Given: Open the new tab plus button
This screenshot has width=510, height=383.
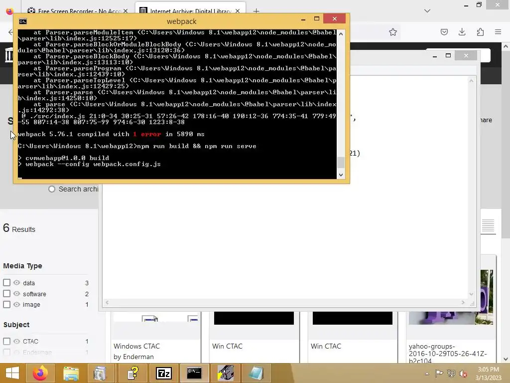Looking at the screenshot, I should click(x=256, y=11).
